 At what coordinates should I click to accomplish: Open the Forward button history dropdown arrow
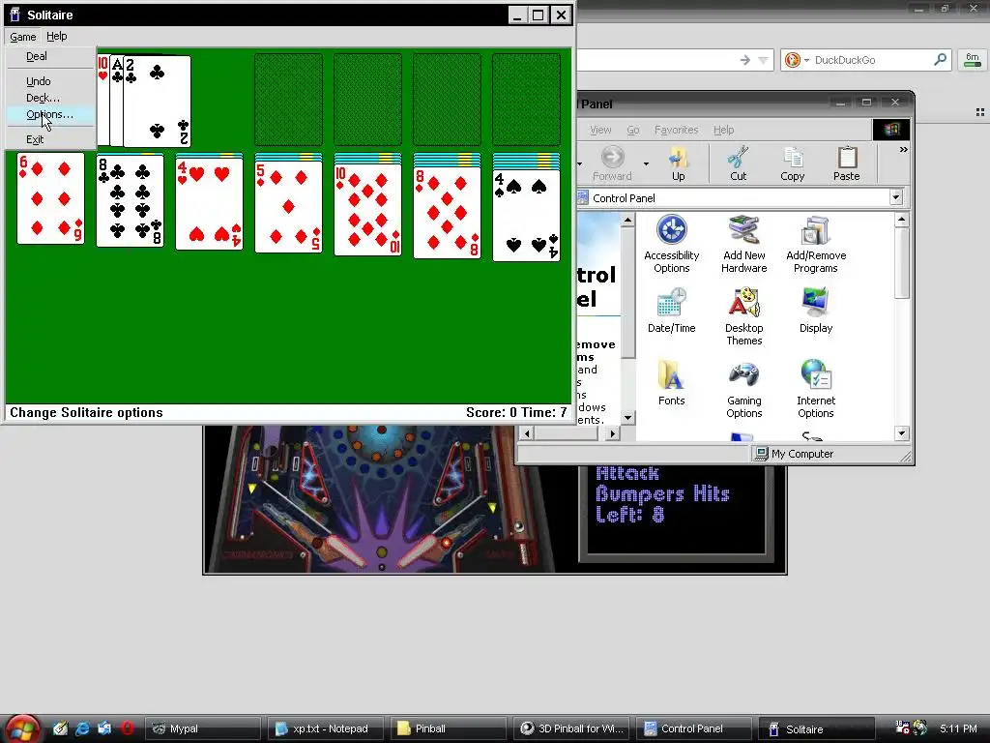pyautogui.click(x=646, y=163)
